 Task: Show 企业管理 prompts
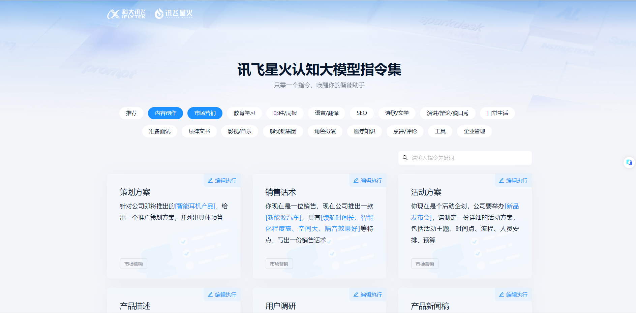tap(474, 131)
